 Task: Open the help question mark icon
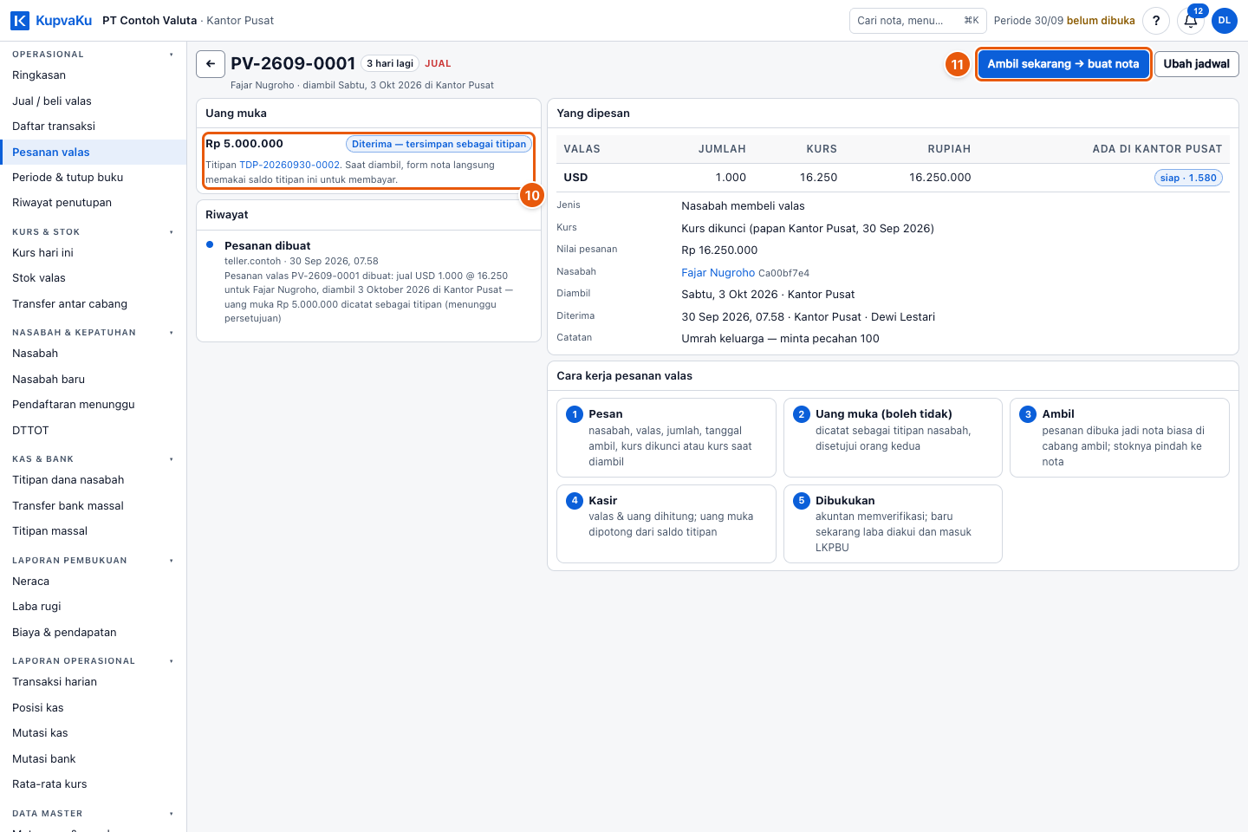pos(1156,21)
